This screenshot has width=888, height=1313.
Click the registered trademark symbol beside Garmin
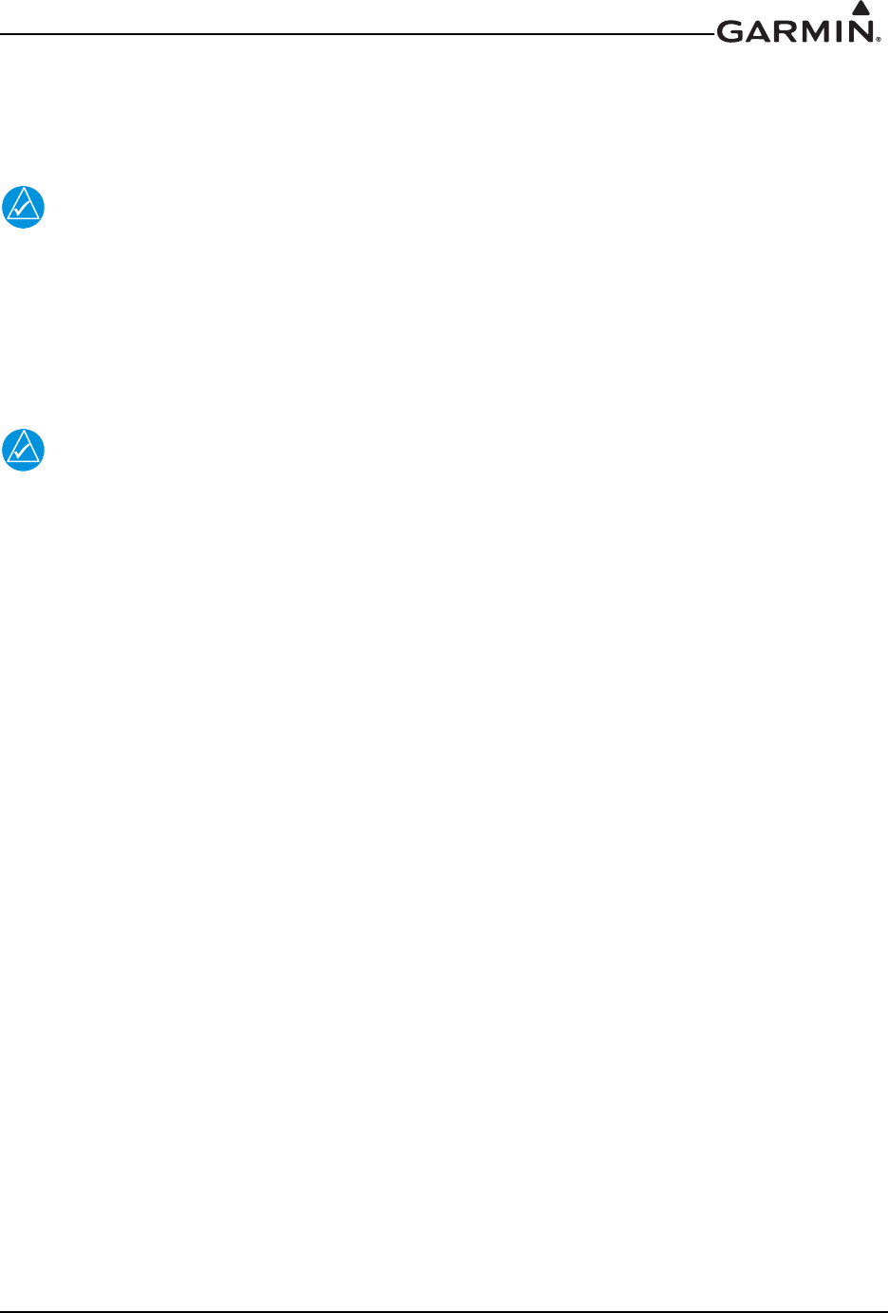click(878, 41)
